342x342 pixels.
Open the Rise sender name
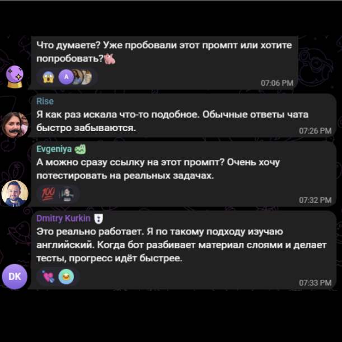(x=45, y=101)
